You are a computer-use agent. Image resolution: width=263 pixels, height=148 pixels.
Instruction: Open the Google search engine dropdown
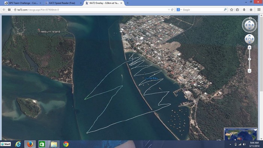(x=179, y=10)
